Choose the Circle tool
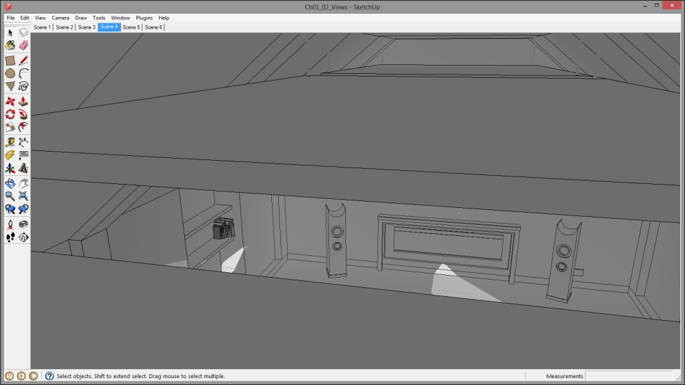Screen dimensions: 685x385 10,73
